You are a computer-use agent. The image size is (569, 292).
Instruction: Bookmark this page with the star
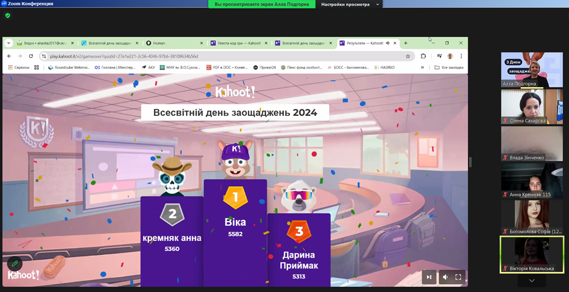click(408, 56)
